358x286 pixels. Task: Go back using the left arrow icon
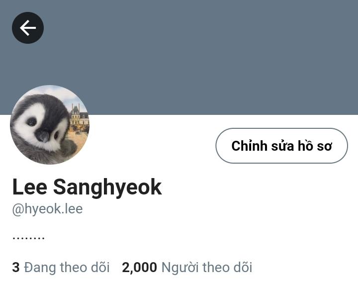pos(28,28)
